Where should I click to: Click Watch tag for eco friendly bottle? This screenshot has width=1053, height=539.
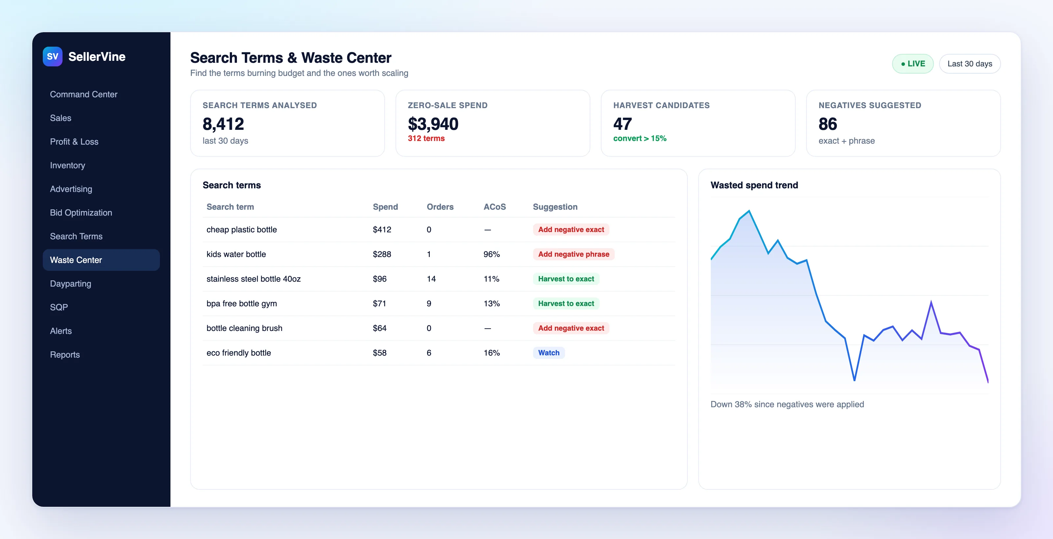(549, 353)
